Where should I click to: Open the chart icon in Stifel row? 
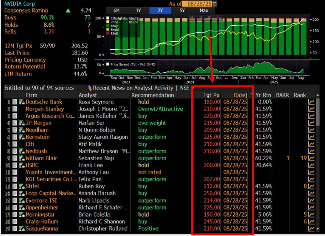311,186
